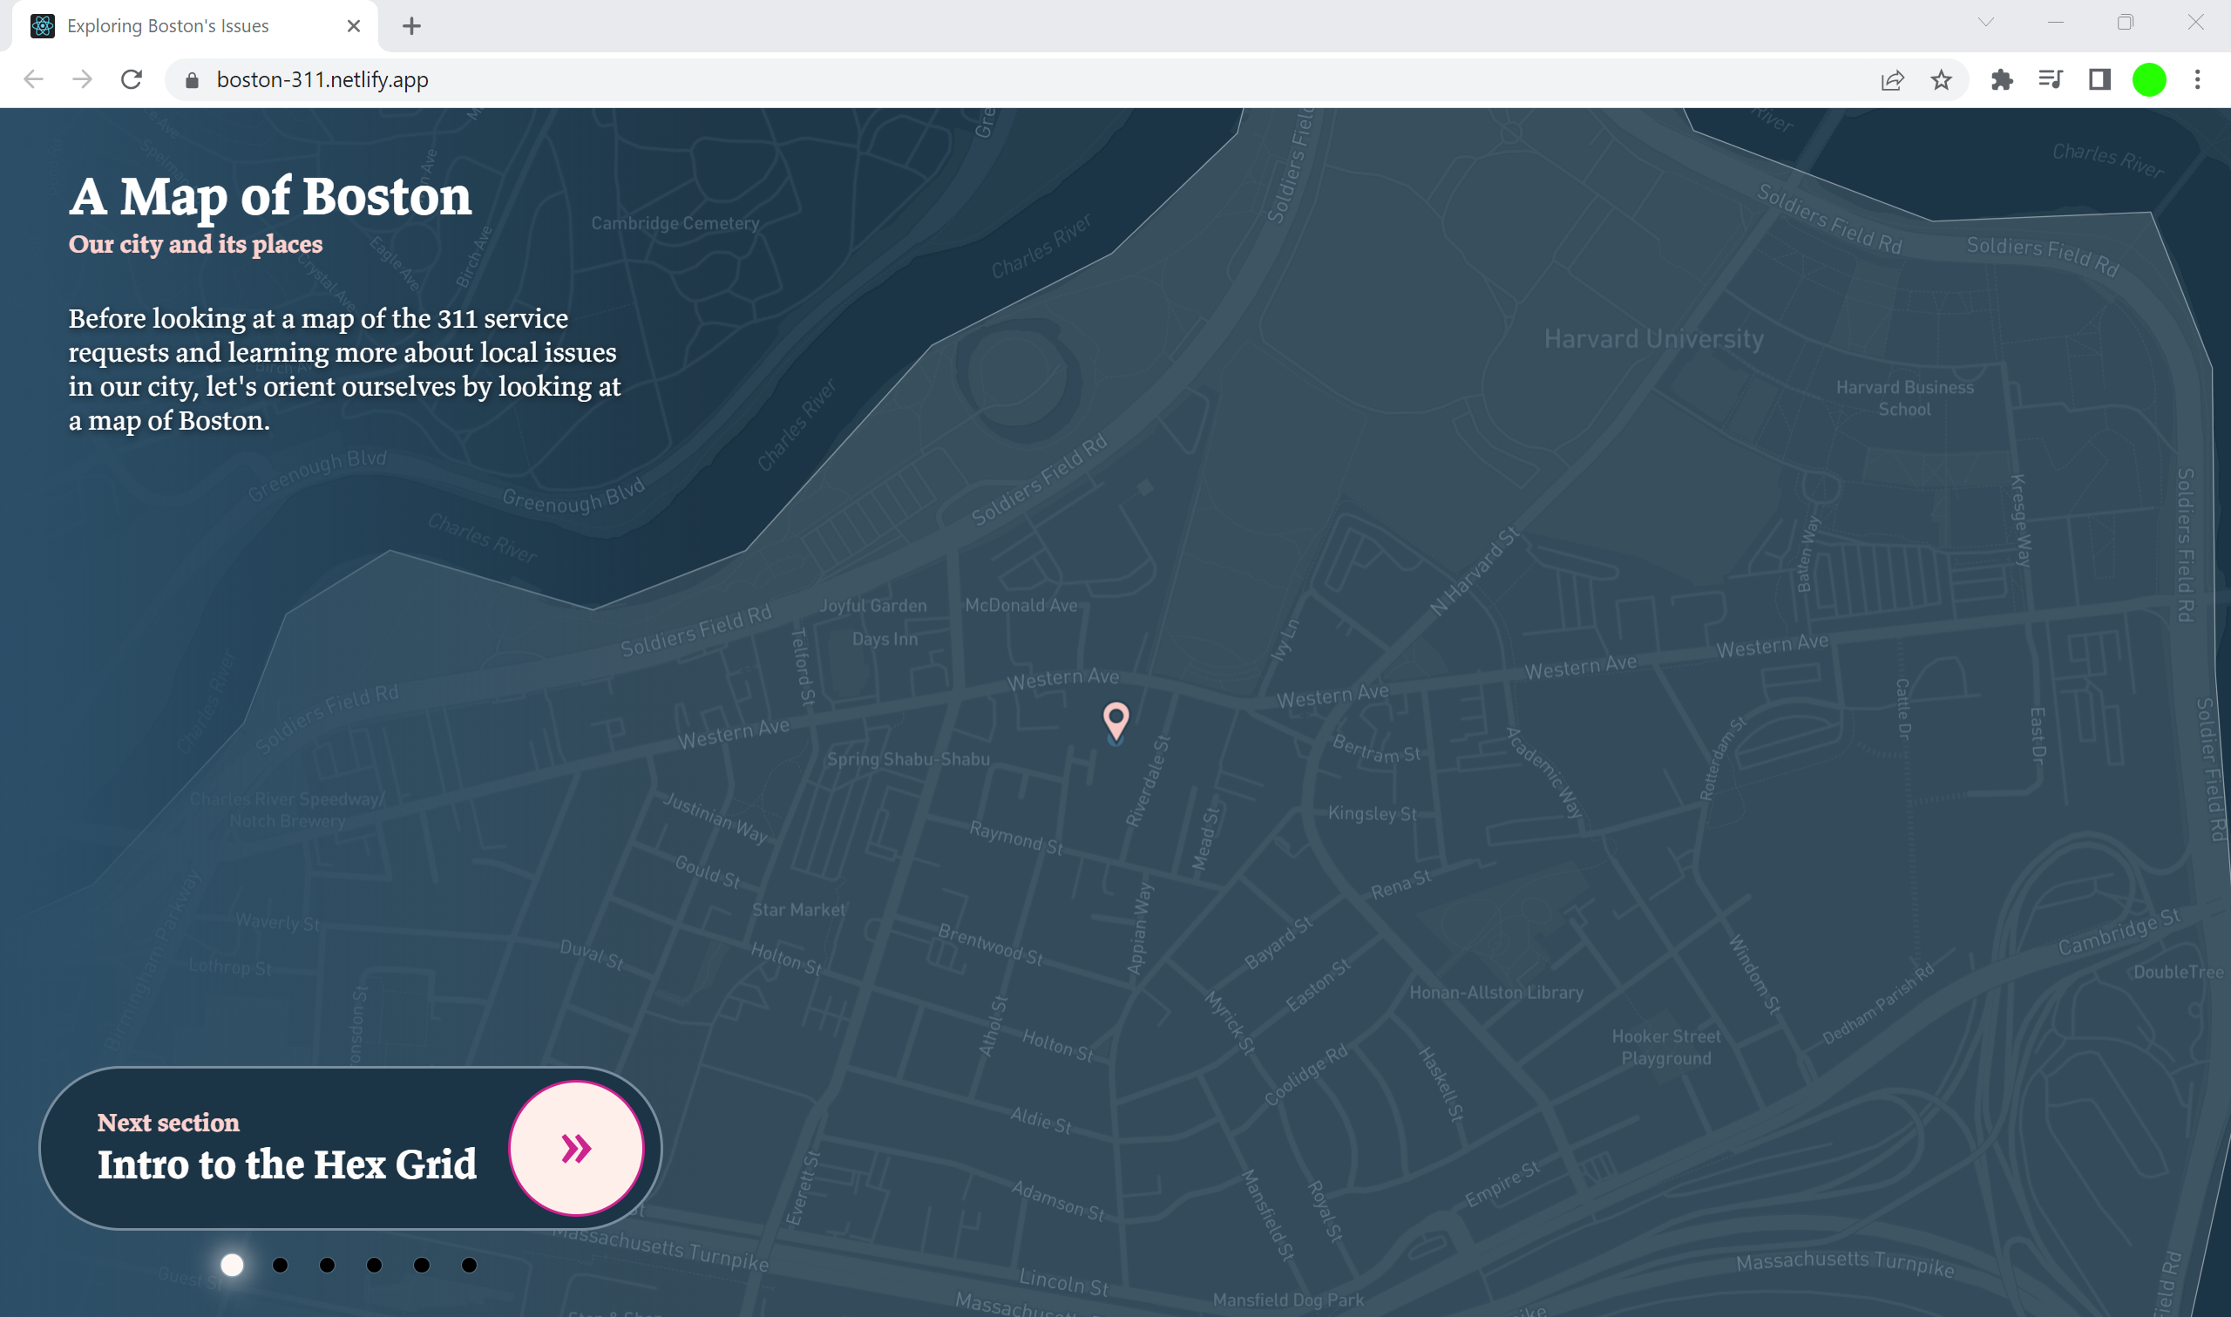Toggle the browser side panel icon
The image size is (2231, 1317).
[2099, 80]
